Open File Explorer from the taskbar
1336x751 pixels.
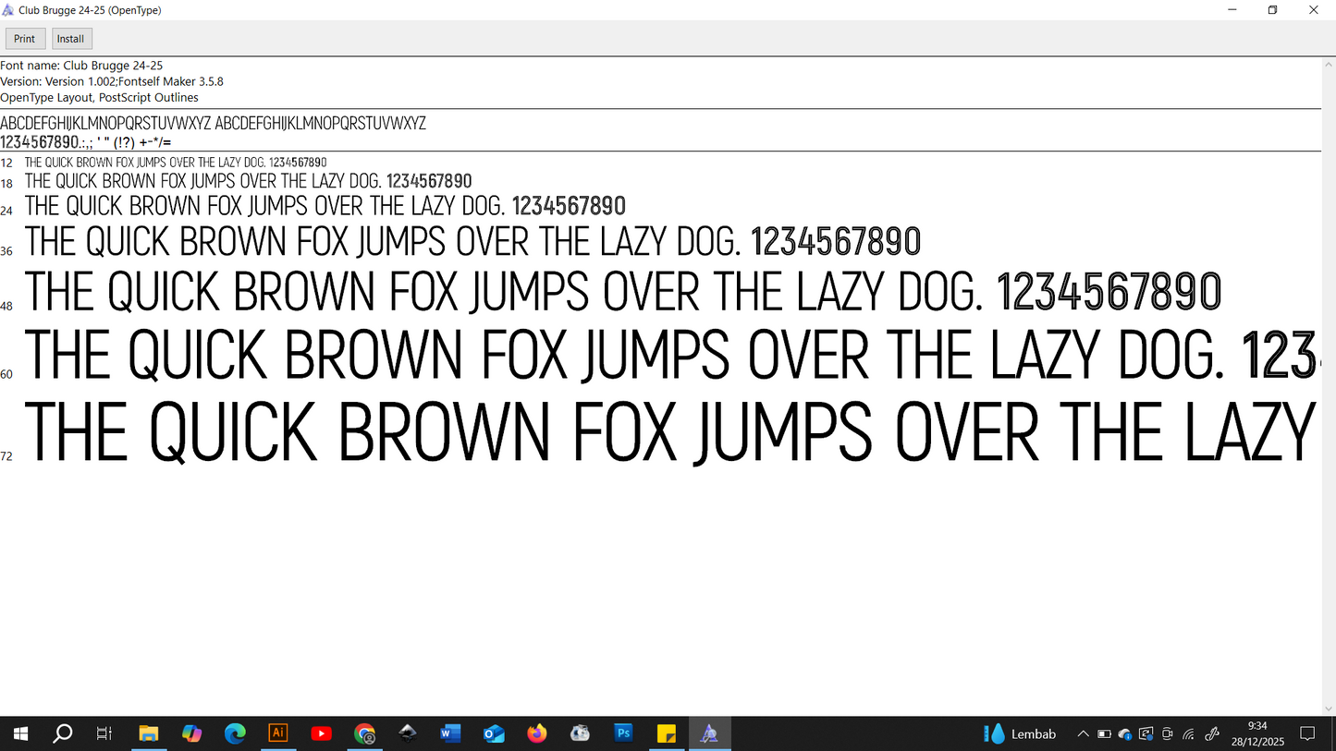(x=148, y=733)
